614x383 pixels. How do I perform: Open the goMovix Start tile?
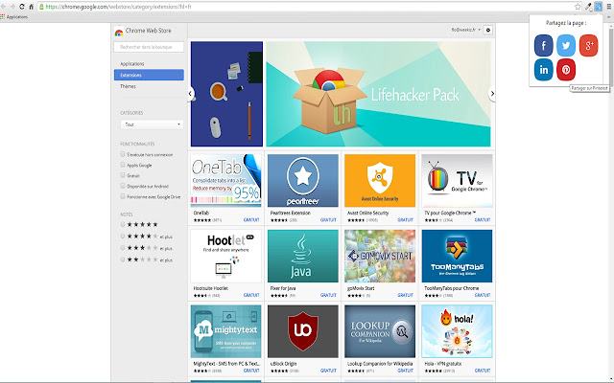point(380,264)
